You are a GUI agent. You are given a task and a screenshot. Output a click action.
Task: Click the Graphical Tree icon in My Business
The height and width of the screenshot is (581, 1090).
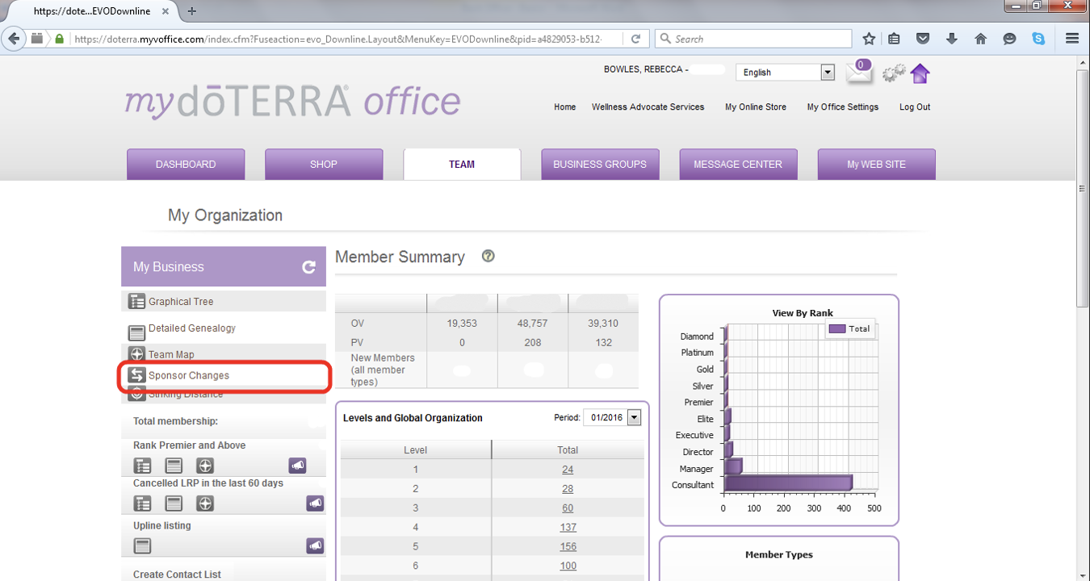coord(136,302)
